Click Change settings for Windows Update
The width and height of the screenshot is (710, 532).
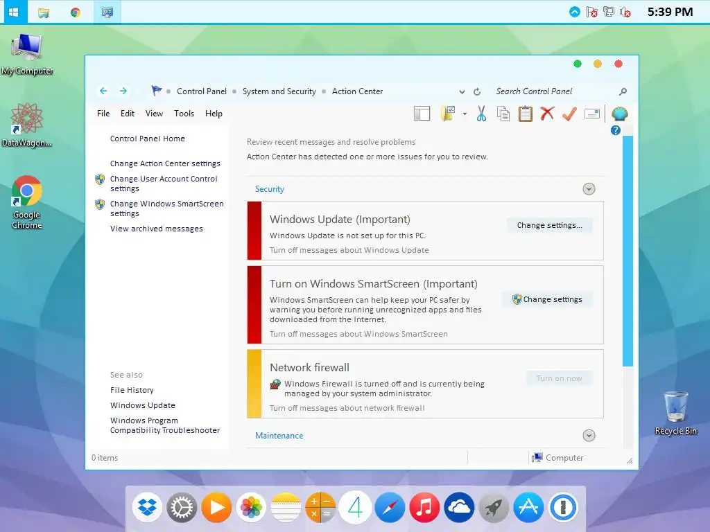click(x=549, y=225)
